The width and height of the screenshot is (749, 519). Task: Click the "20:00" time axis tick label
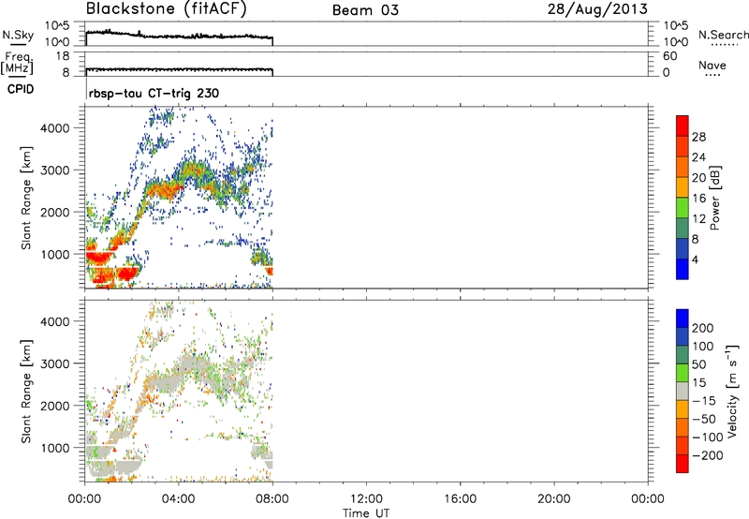554,499
